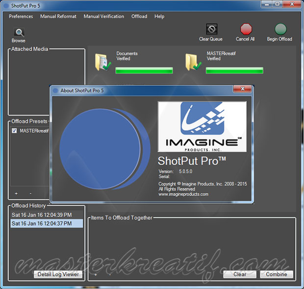
Task: Remove item from offload together list with minus
Action: pyautogui.click(x=110, y=275)
